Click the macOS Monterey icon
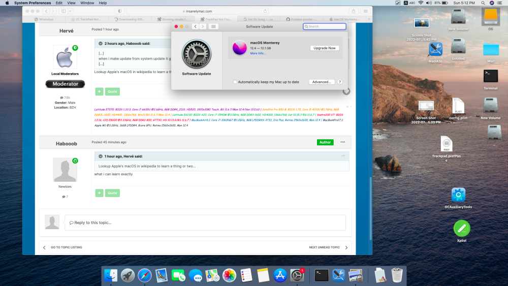 click(x=239, y=48)
